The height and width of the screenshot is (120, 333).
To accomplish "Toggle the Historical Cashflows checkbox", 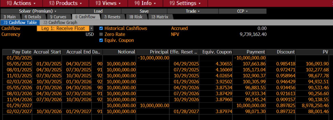I will pyautogui.click(x=101, y=28).
